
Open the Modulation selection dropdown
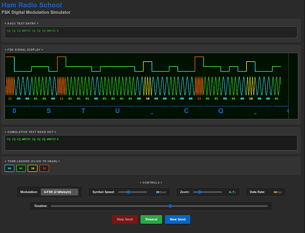[59, 192]
